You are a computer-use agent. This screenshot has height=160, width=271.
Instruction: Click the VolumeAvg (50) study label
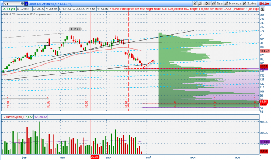pos(13,117)
